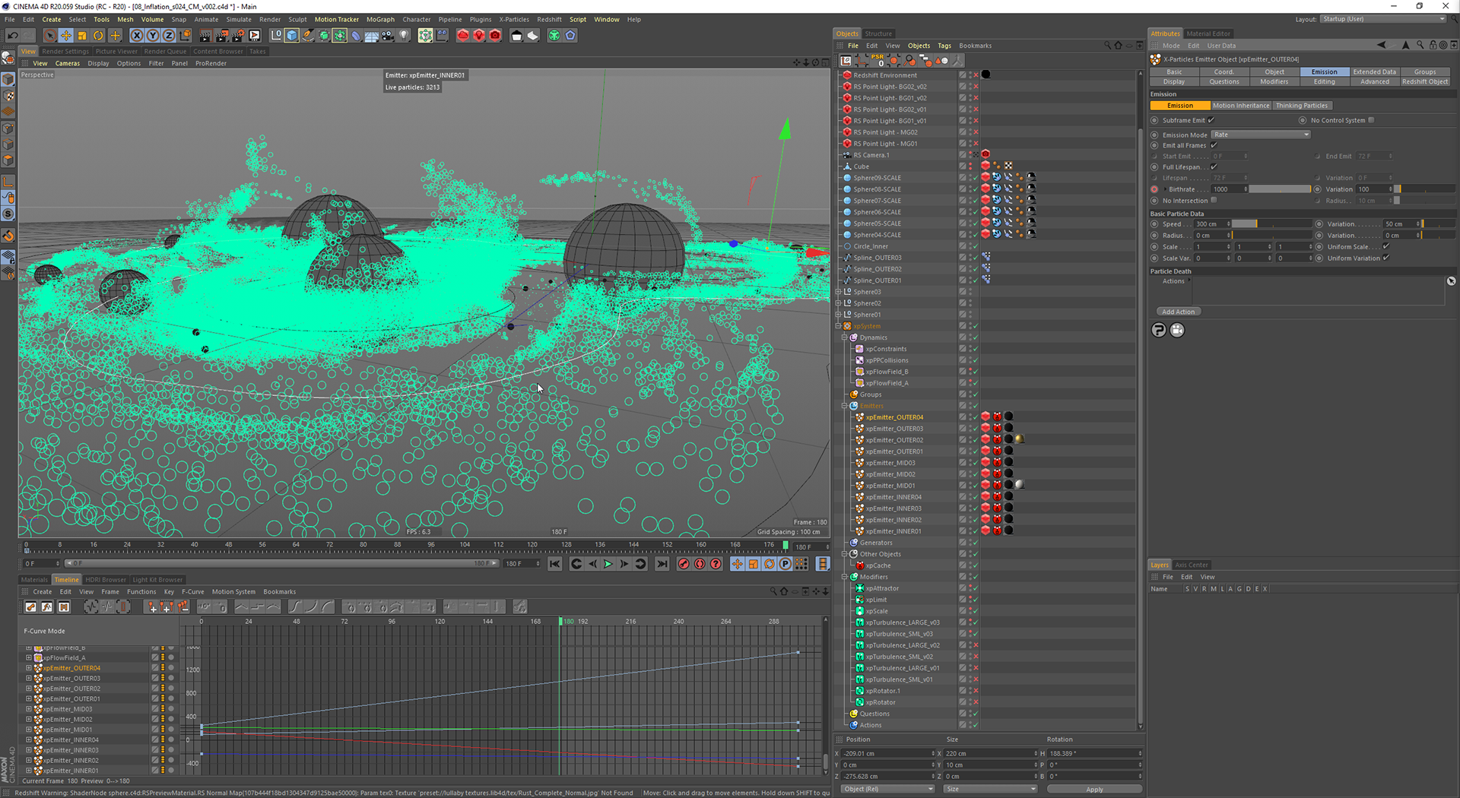
Task: Collapse the Modifiers group in object tree
Action: 844,577
